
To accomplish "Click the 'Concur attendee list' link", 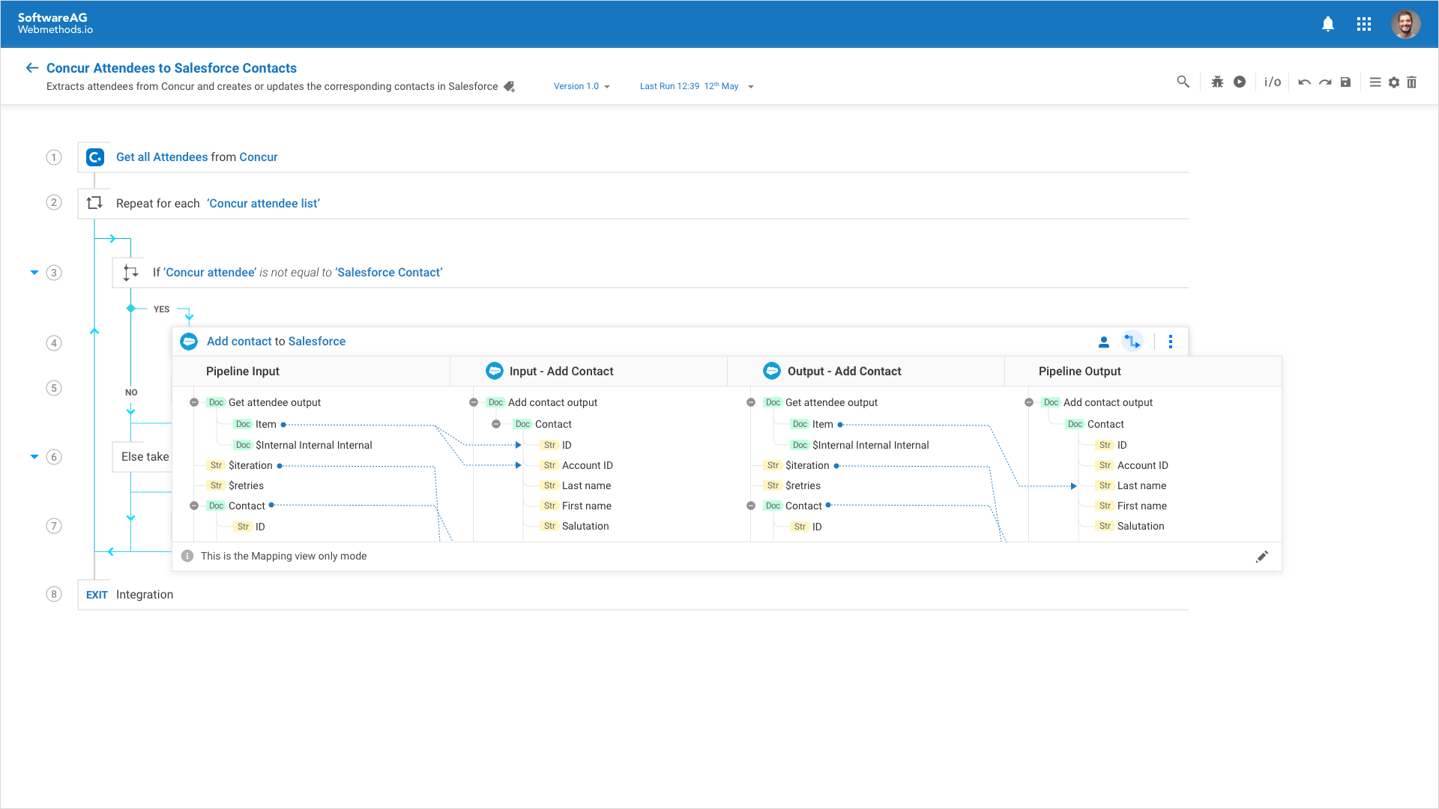I will click(264, 204).
